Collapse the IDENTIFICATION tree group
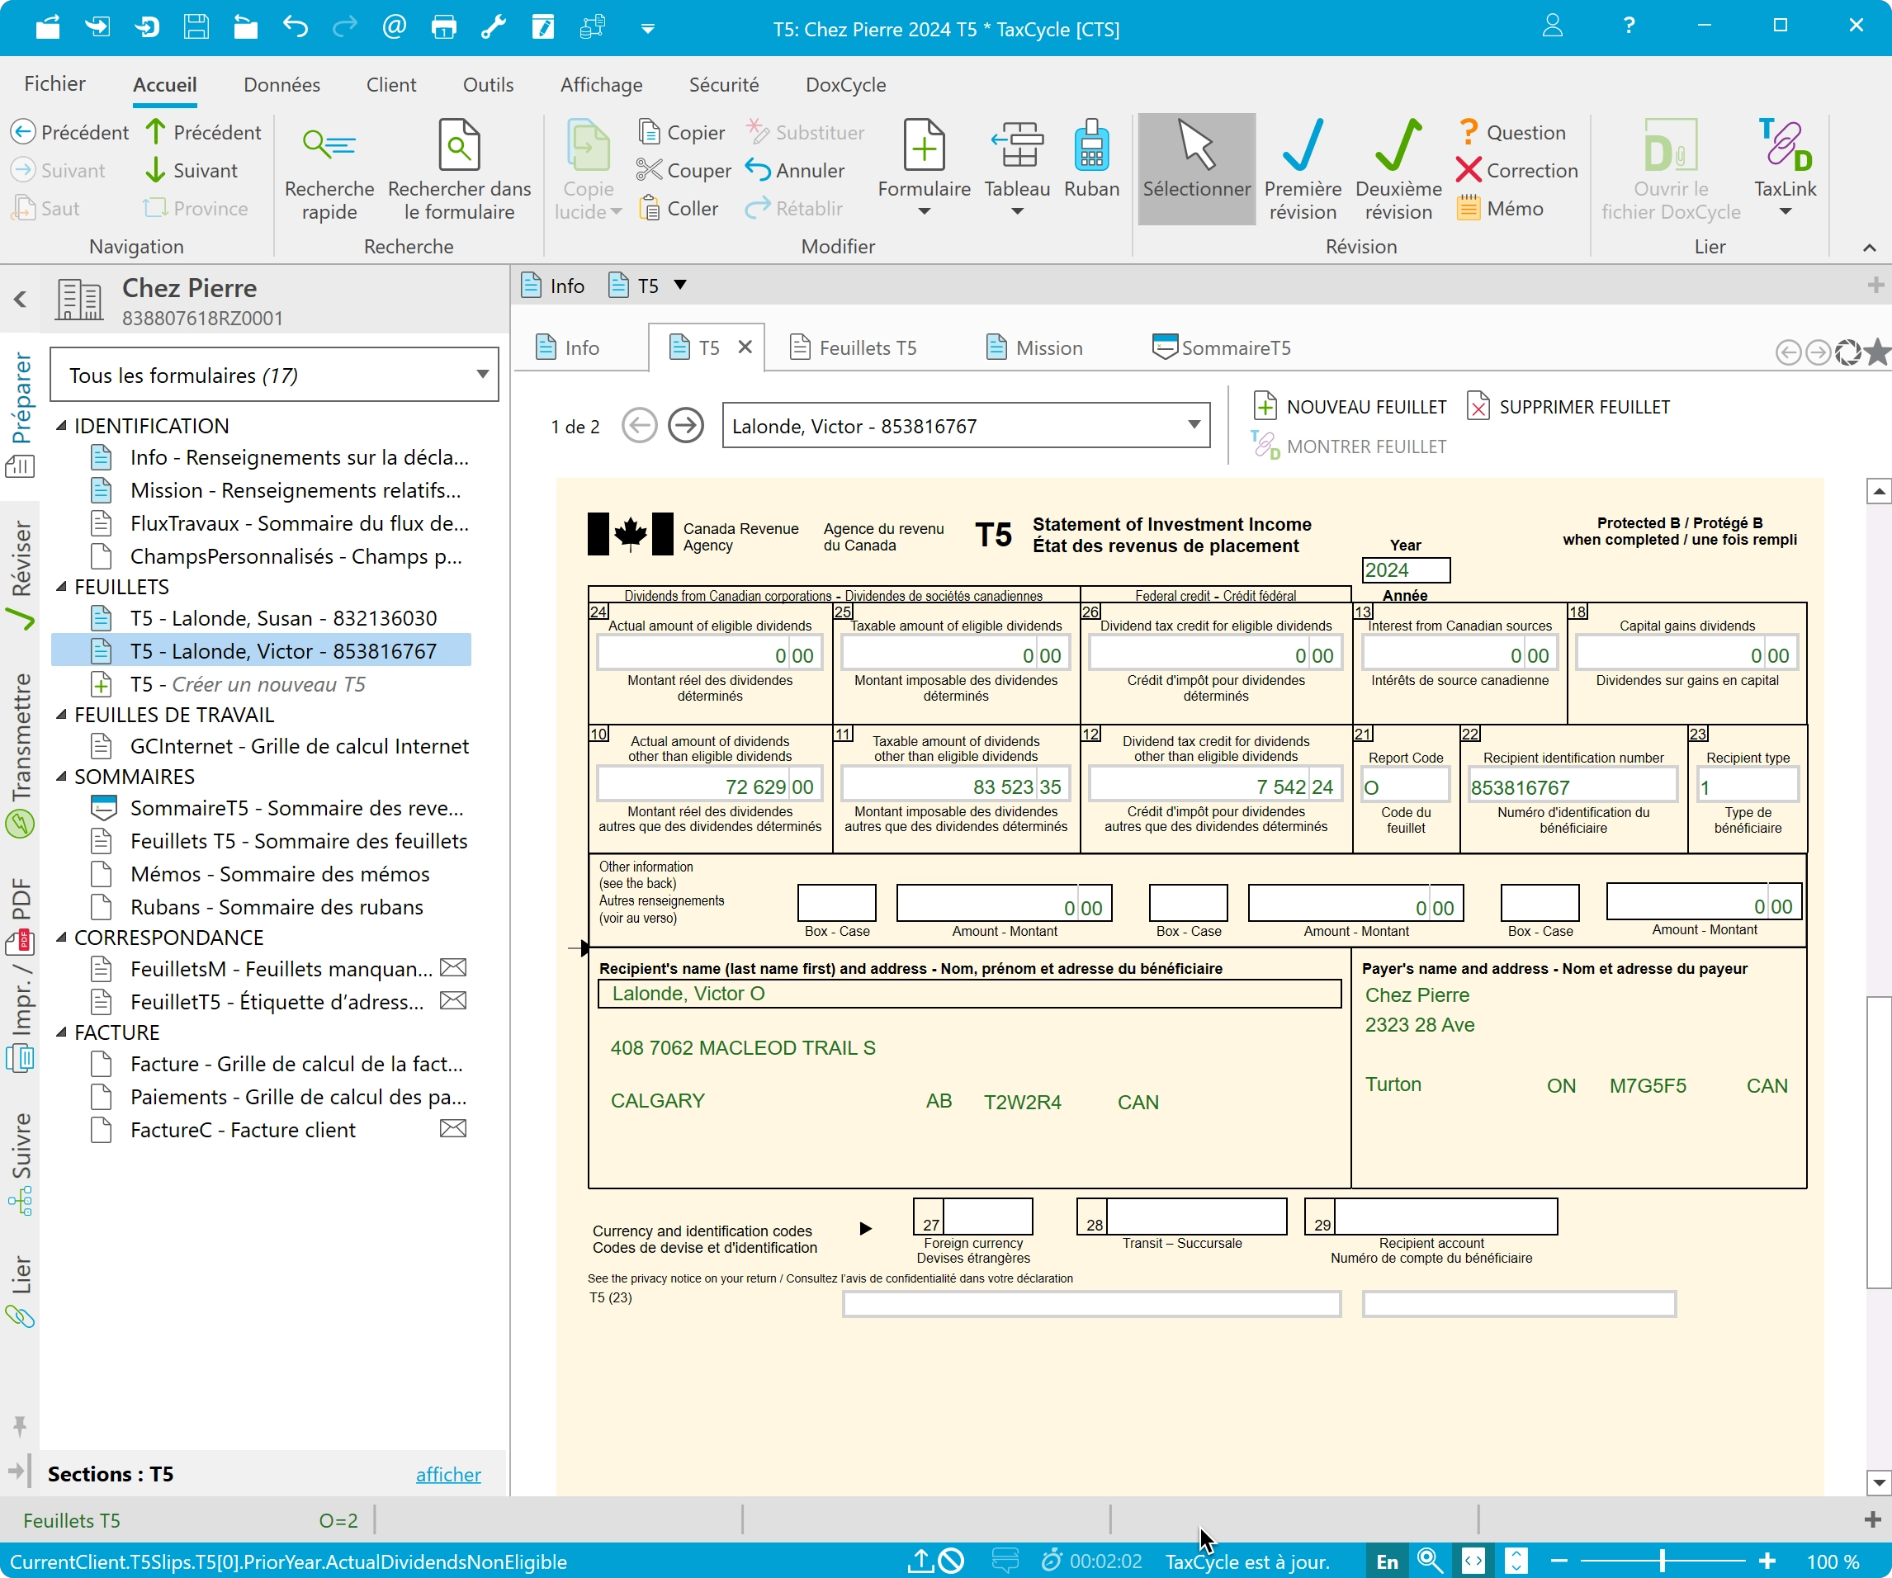 [x=62, y=426]
